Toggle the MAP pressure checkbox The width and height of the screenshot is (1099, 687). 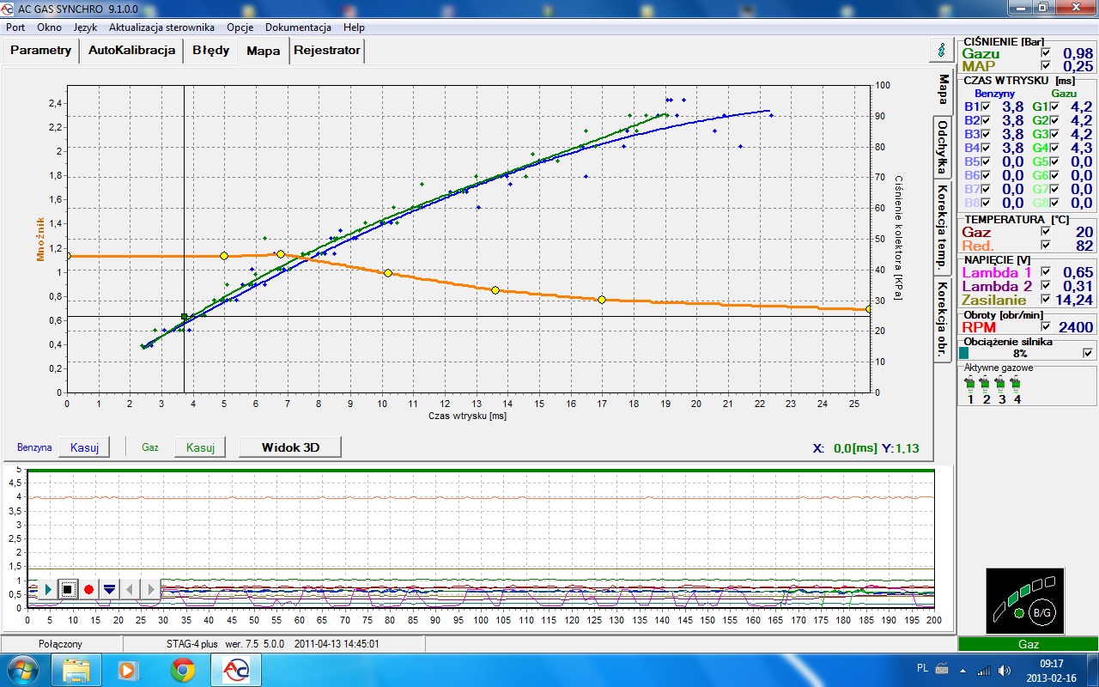click(x=1045, y=65)
